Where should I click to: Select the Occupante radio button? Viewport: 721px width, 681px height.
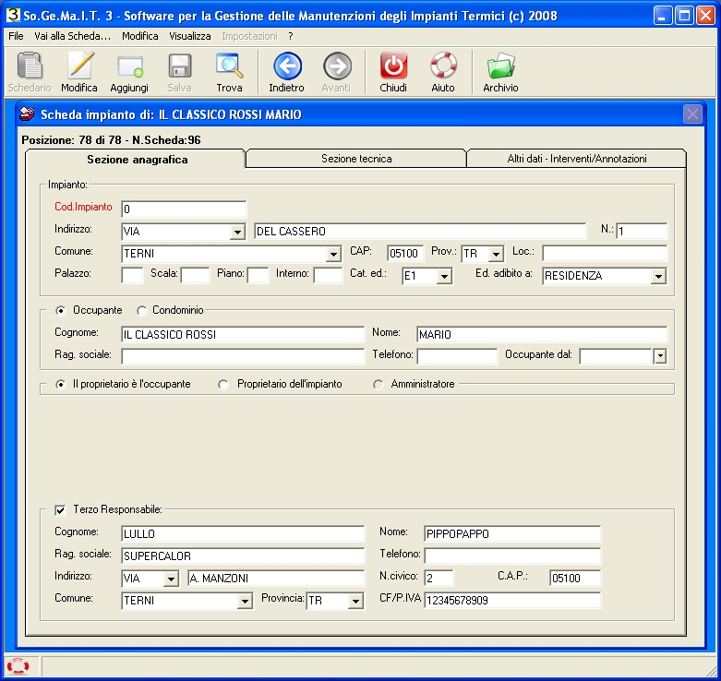pos(60,311)
